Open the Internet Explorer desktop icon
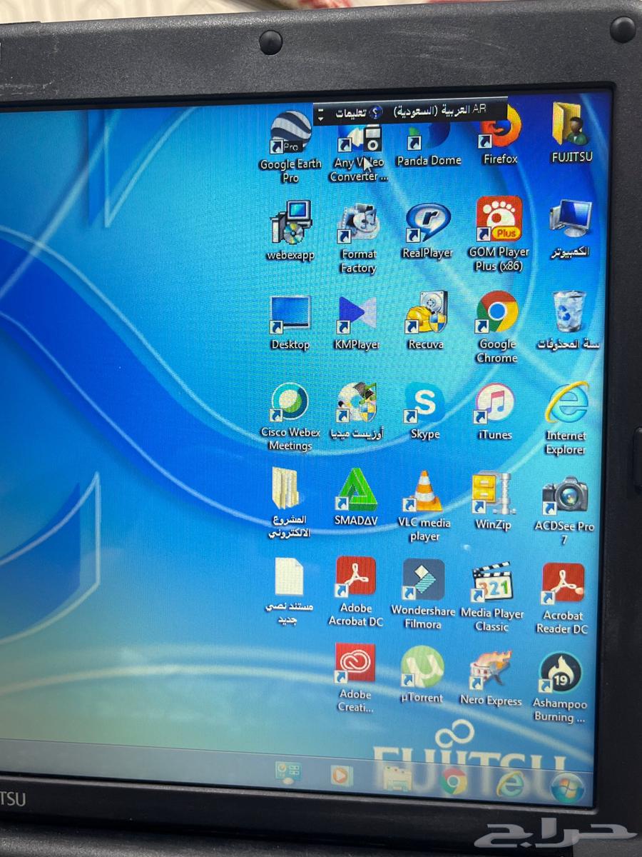The image size is (642, 857). tap(566, 418)
